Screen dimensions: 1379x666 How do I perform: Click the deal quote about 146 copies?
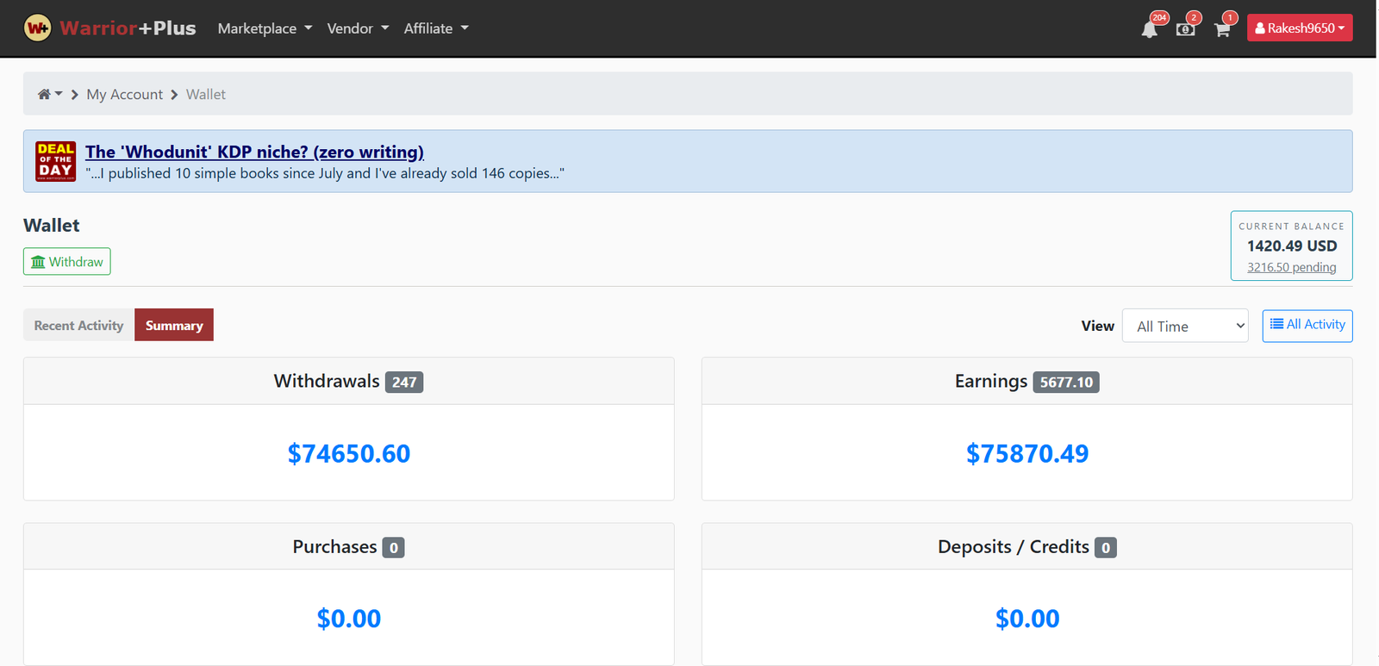(x=325, y=173)
